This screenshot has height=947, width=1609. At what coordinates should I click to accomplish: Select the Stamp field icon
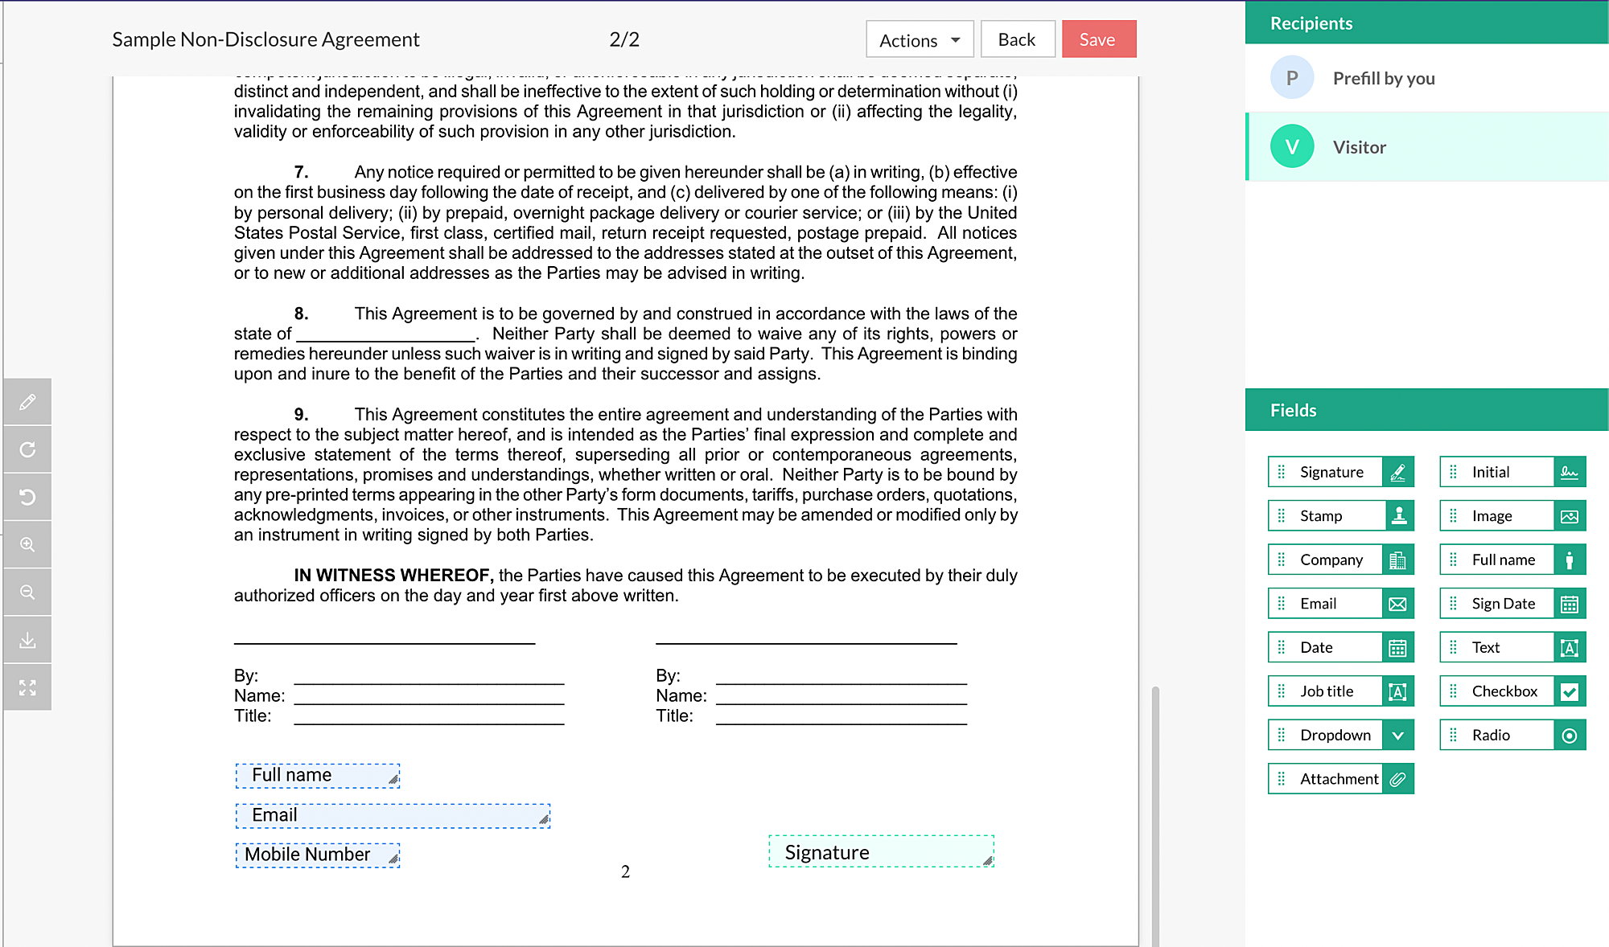pos(1399,516)
